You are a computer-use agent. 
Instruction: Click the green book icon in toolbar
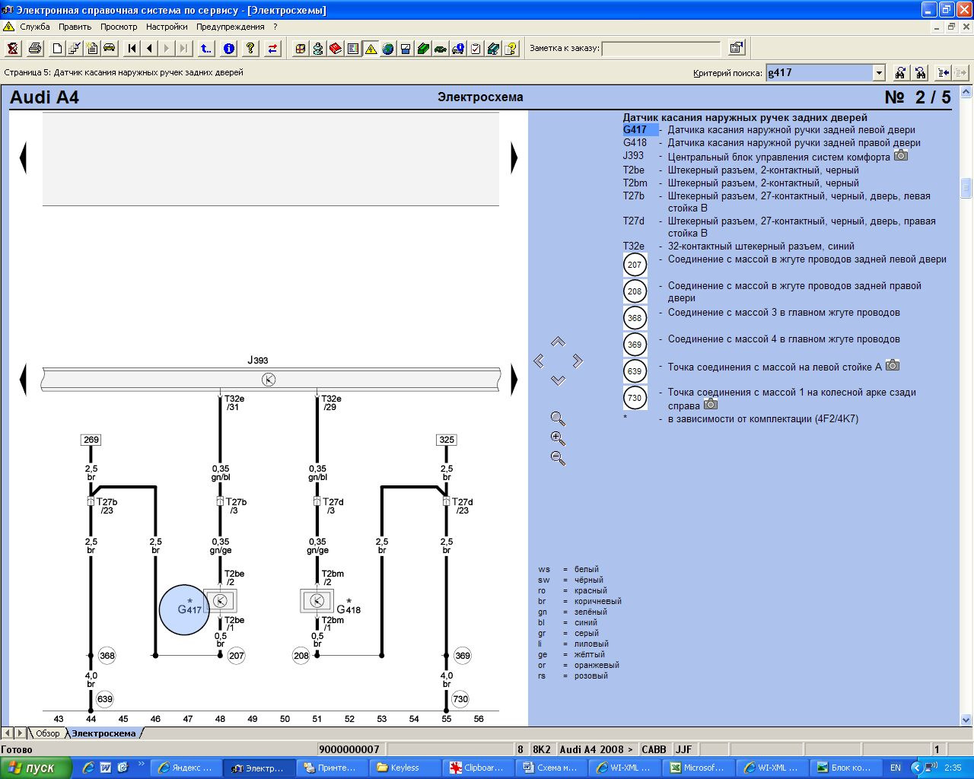coord(423,49)
